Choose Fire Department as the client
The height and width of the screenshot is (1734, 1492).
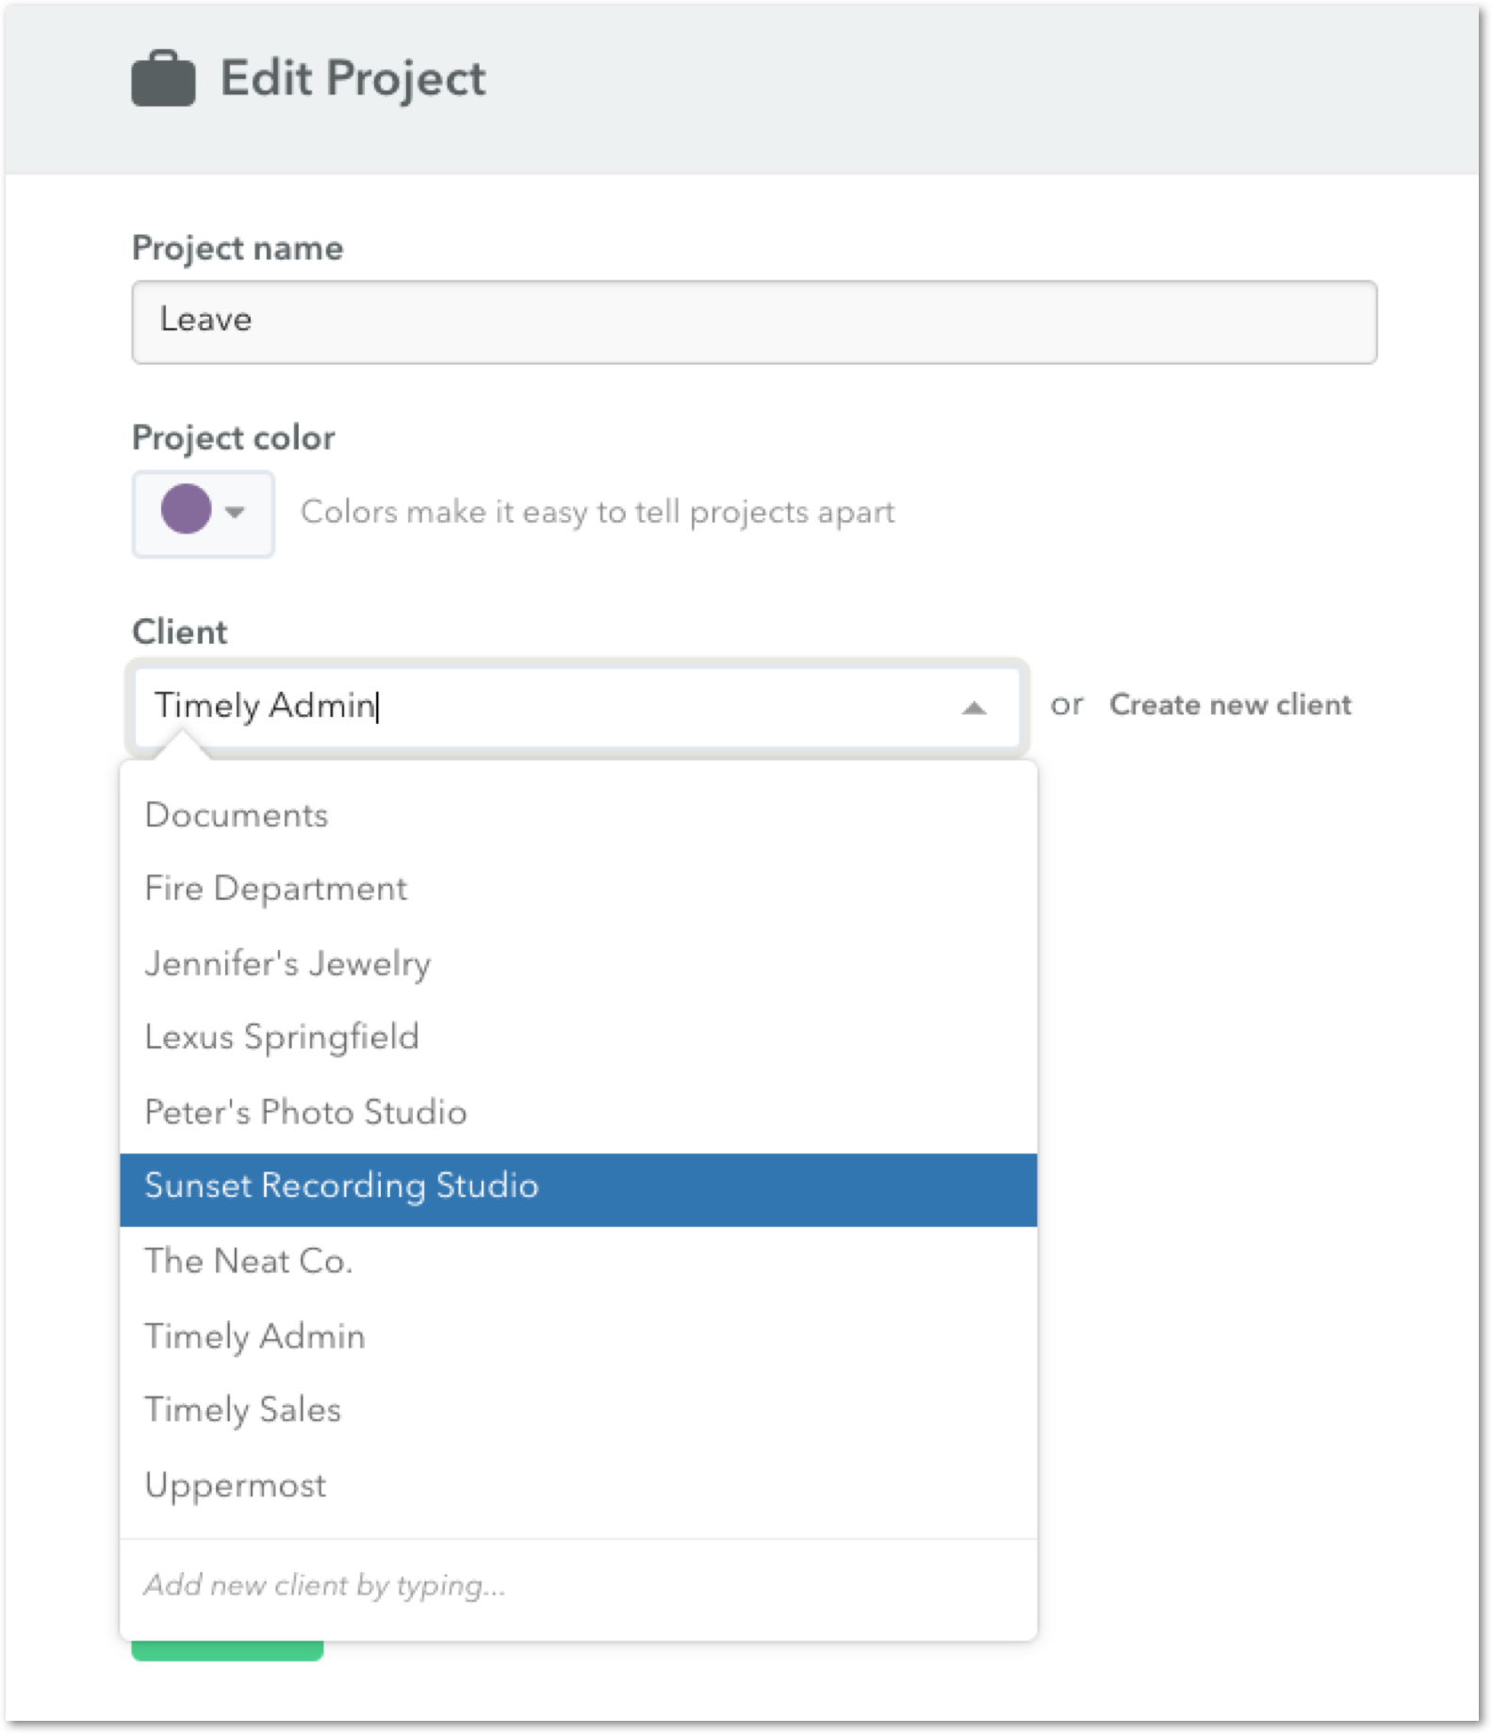pyautogui.click(x=275, y=887)
